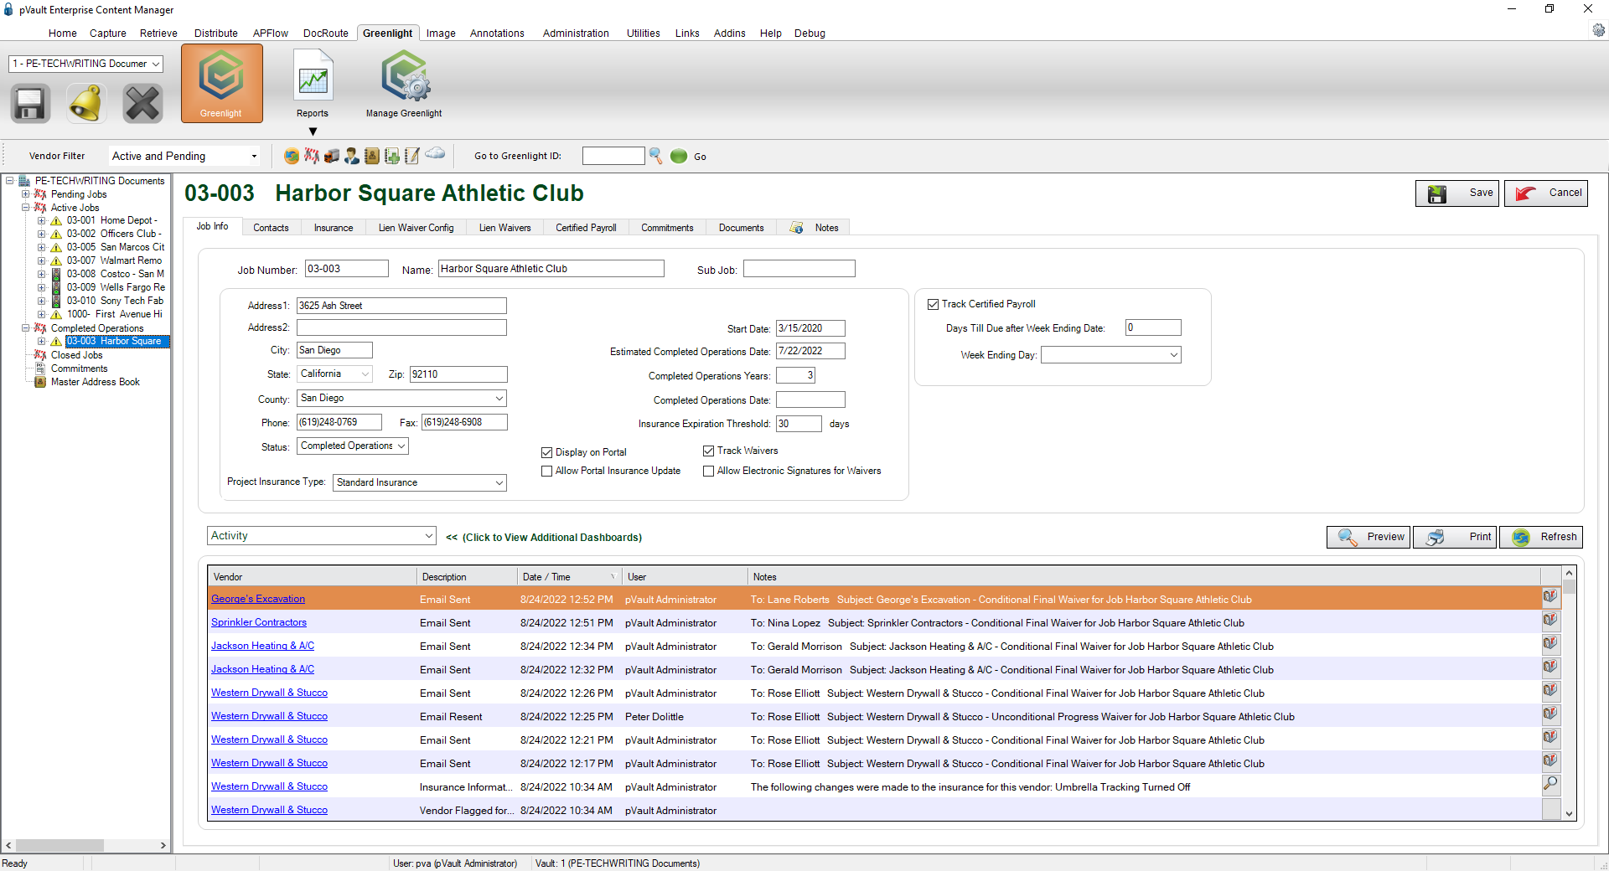Open attachment icon for Sprinkler Contractors row
1609x871 pixels.
click(1550, 621)
